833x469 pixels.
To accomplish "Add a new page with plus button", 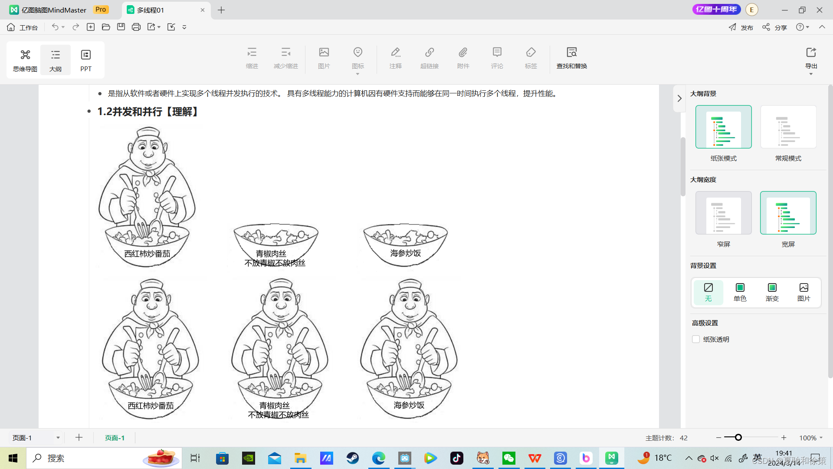I will point(79,437).
